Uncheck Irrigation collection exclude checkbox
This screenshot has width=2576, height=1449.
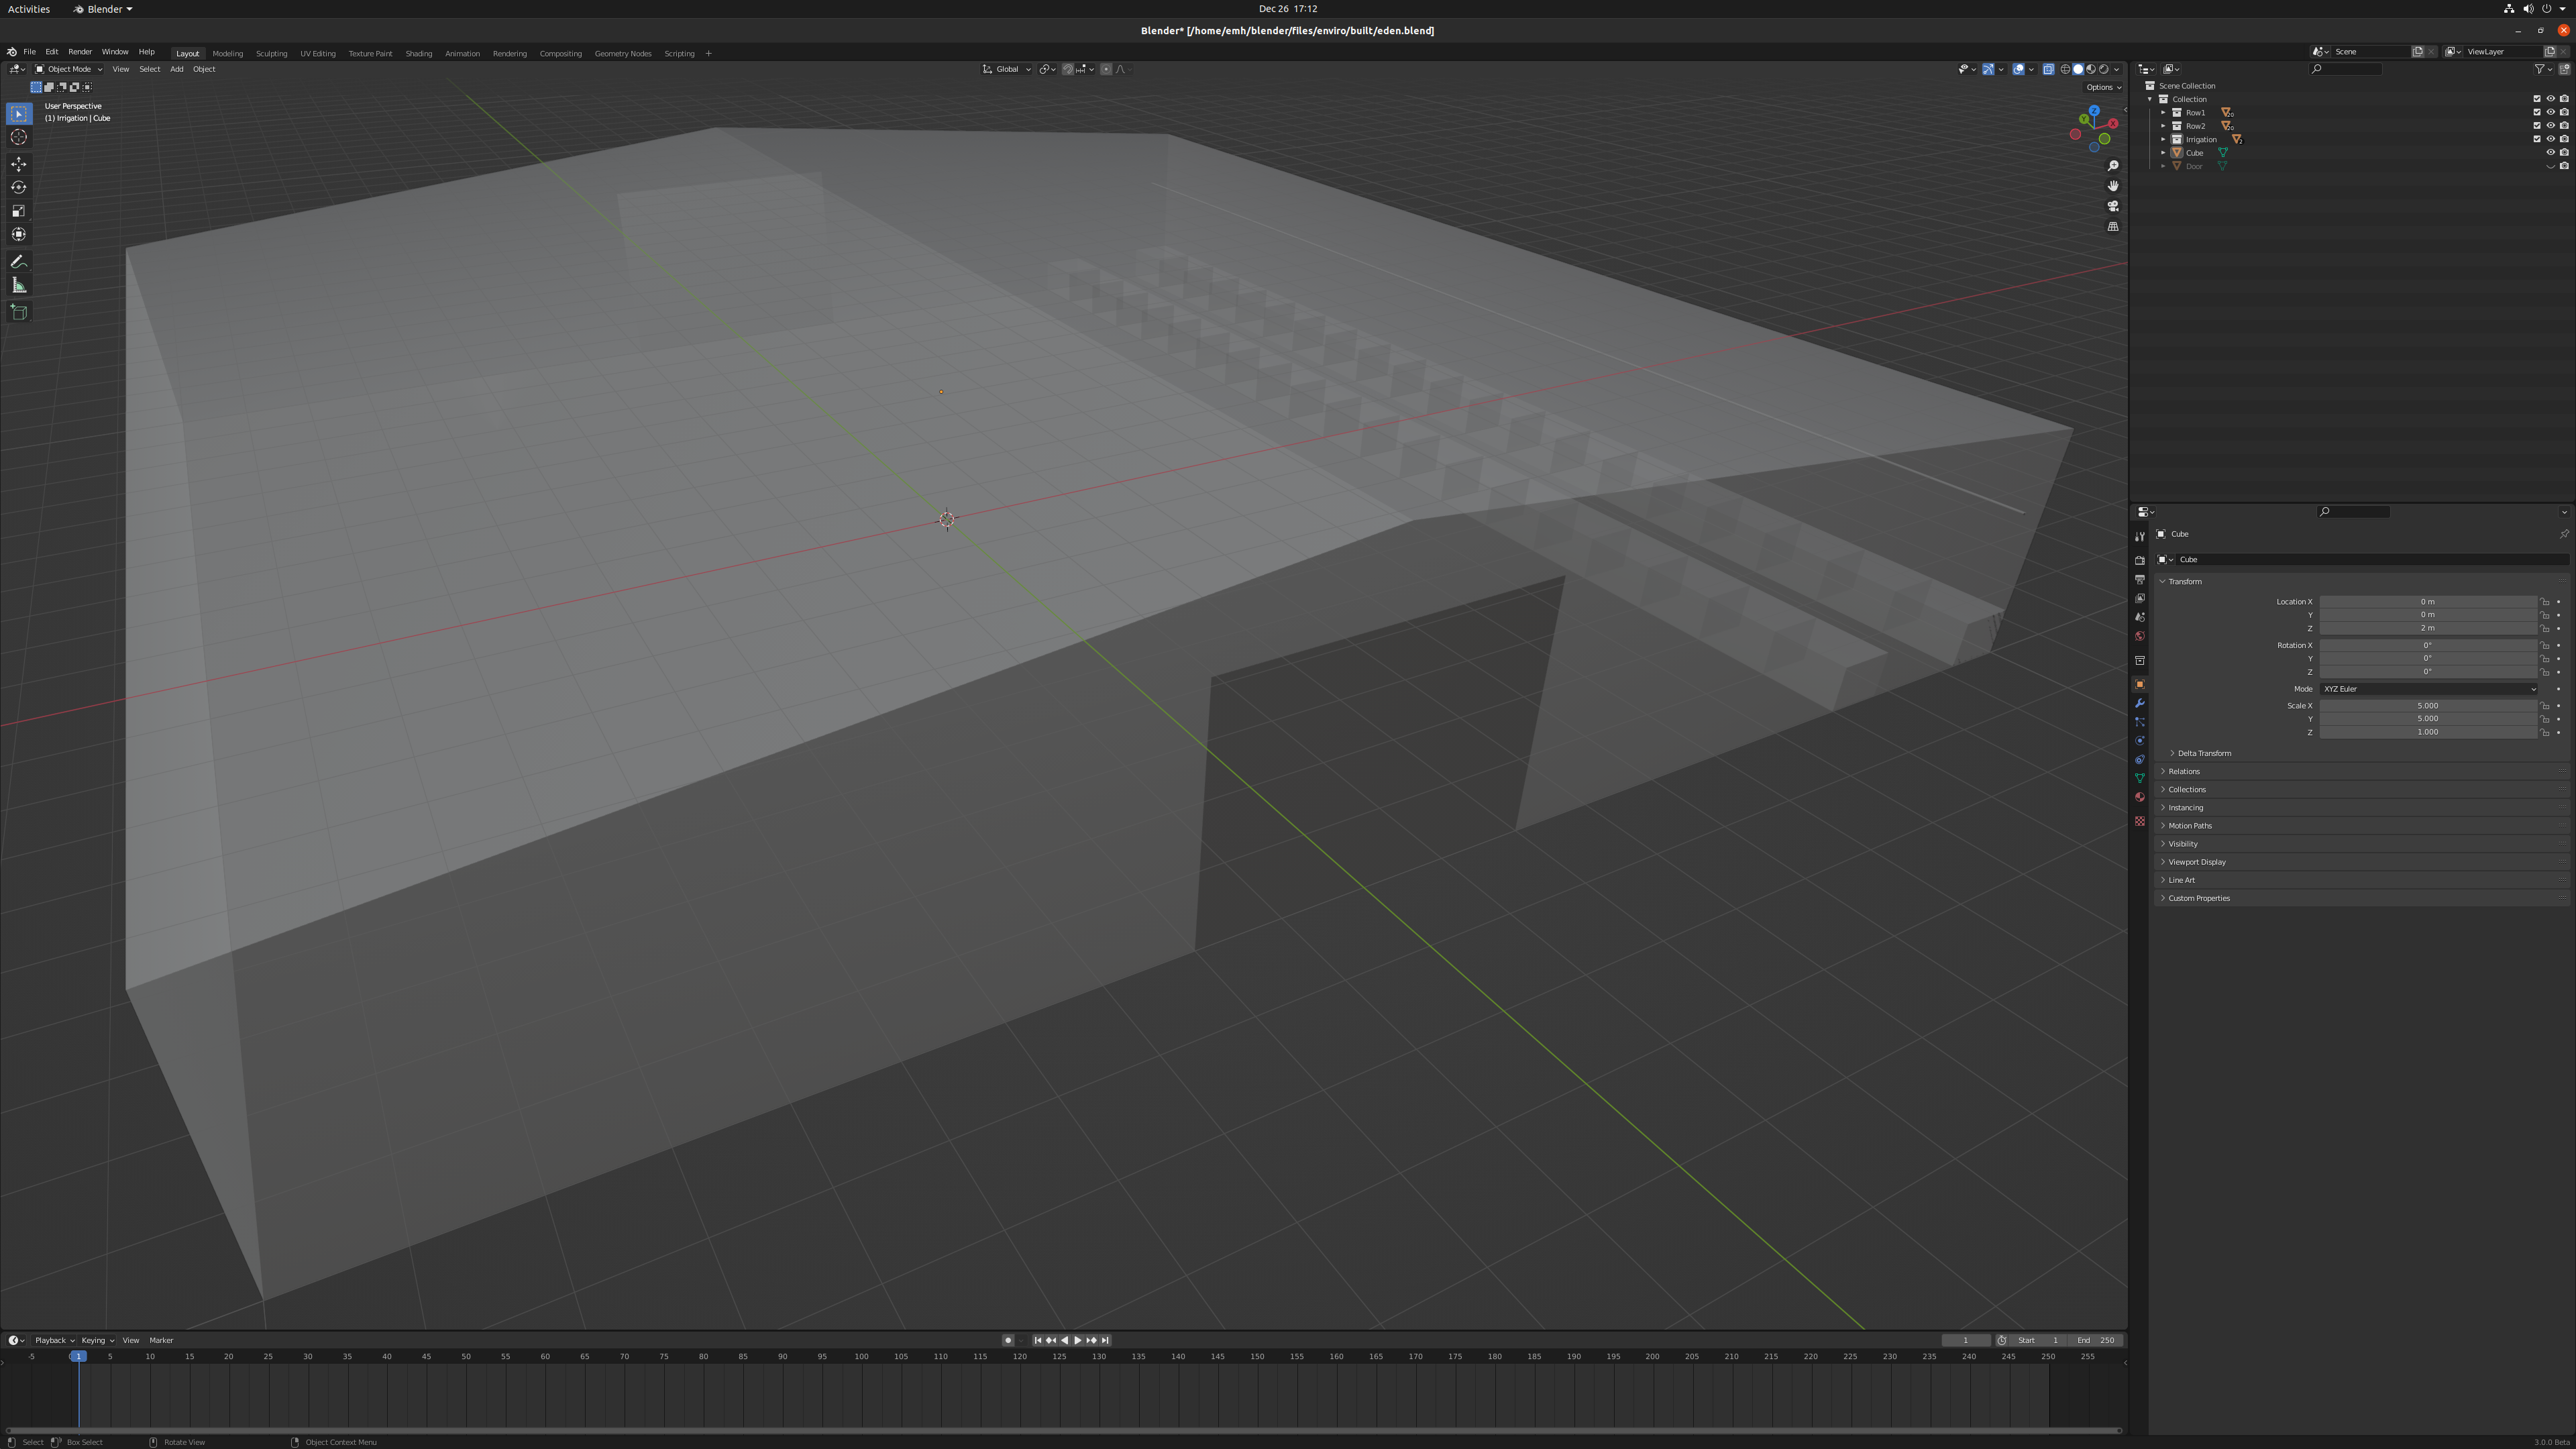point(2537,139)
